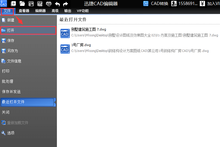Viewport: 220px width, 147px height.
Task: Click the 文件信息 info icon
Action: coord(4,61)
